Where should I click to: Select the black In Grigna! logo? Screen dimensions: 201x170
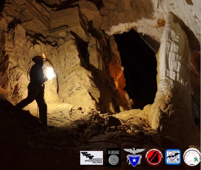(x=114, y=157)
